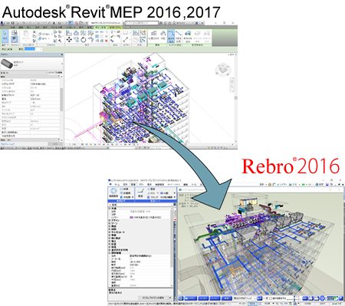The image size is (345, 306).
Task: Click the Revit title bar search field
Action: pos(142,23)
